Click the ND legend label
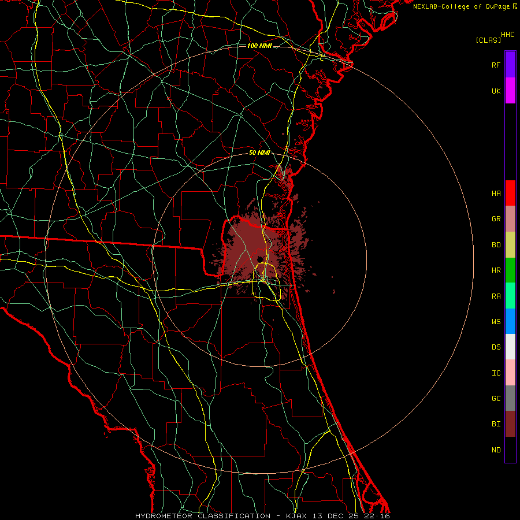This screenshot has height=520, width=520. click(496, 450)
